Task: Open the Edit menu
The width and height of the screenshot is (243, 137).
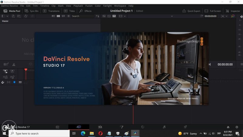Action: point(28,6)
